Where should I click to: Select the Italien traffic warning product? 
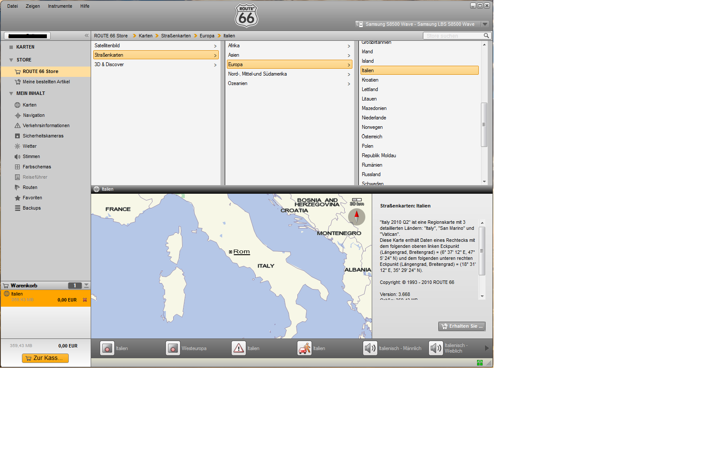[239, 348]
